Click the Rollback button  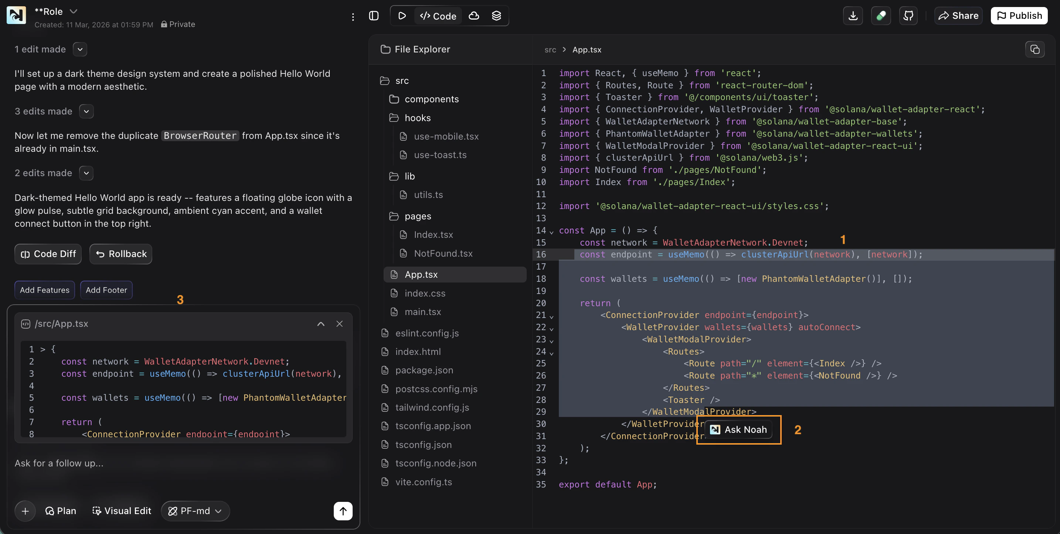point(120,254)
